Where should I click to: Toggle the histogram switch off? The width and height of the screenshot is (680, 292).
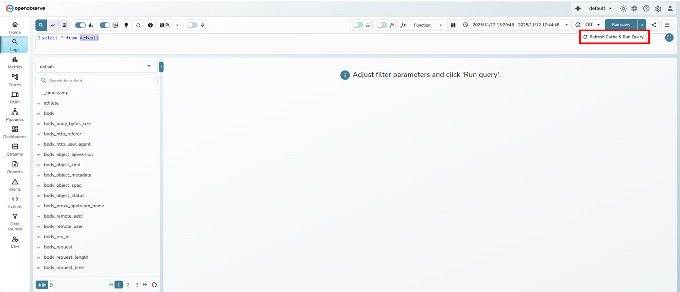[81, 25]
